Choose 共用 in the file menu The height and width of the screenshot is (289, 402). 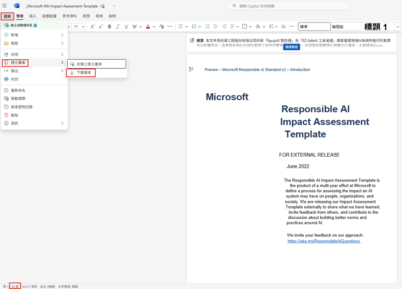pyautogui.click(x=34, y=54)
